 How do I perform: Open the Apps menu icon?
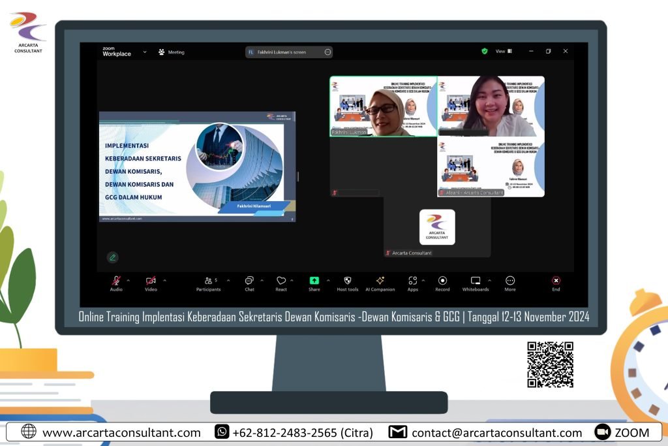[412, 281]
